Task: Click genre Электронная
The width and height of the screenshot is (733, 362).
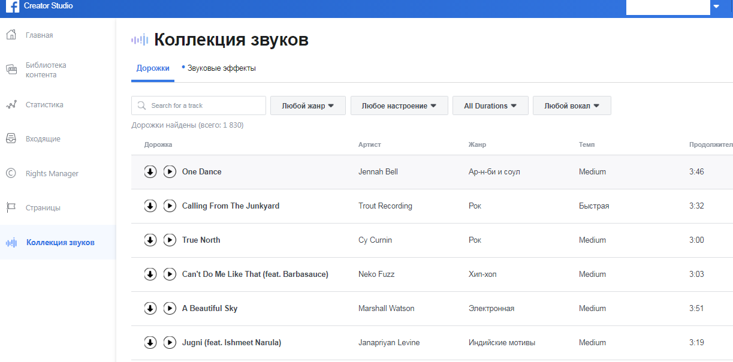Action: (x=491, y=308)
